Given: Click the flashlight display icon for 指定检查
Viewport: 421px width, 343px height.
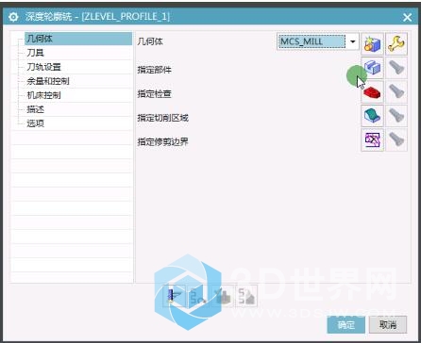Looking at the screenshot, I should pyautogui.click(x=396, y=91).
